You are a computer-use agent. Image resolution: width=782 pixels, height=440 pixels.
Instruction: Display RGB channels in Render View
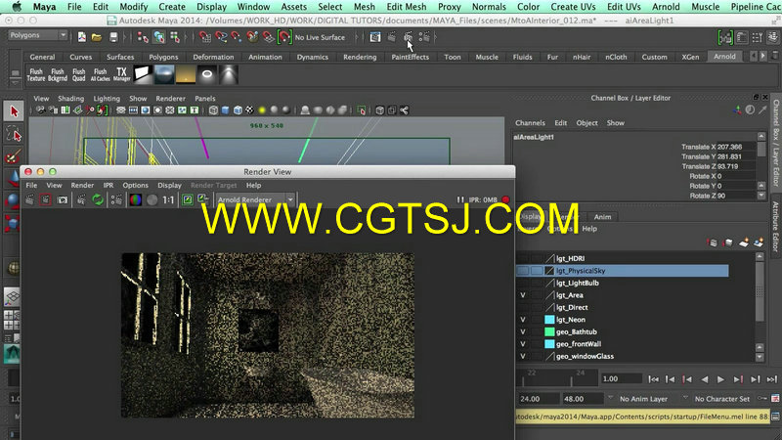[x=135, y=200]
